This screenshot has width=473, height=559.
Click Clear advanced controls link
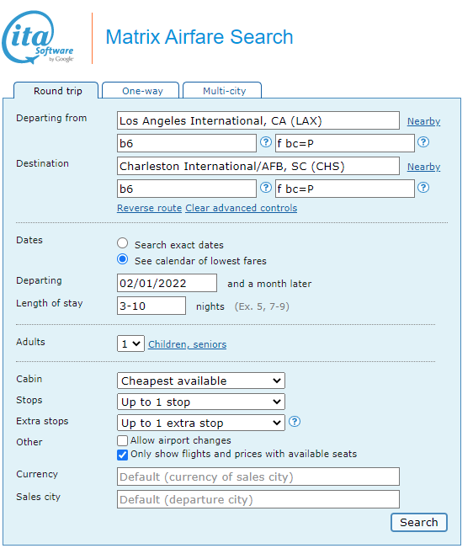coord(242,208)
